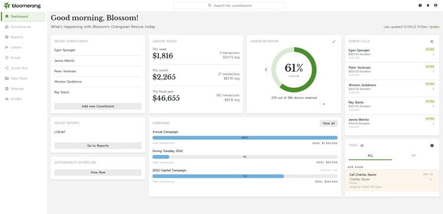Click the Calendar Year label in Campaigns
Image resolution: width=443 pixels, height=214 pixels.
328,170
